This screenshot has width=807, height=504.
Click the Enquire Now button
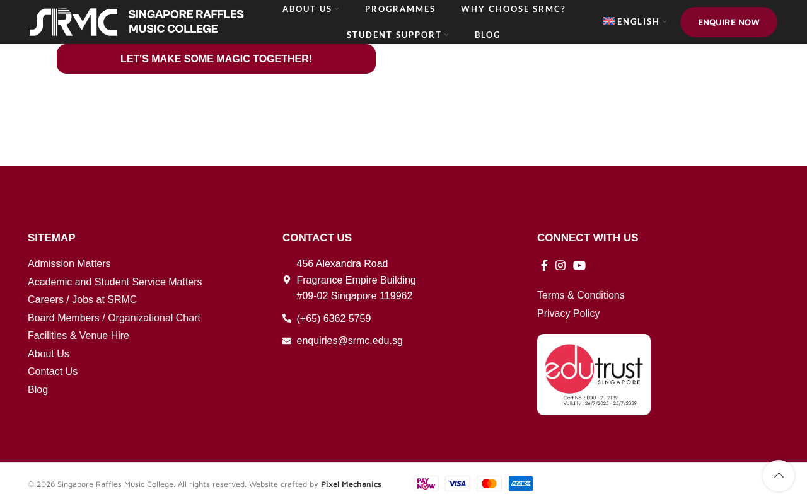(x=729, y=22)
